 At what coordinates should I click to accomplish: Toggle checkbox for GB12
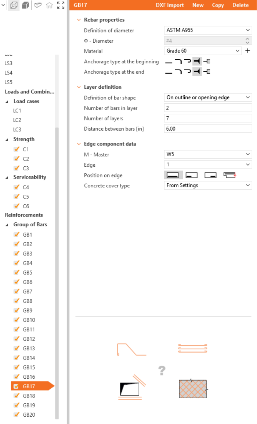point(16,339)
